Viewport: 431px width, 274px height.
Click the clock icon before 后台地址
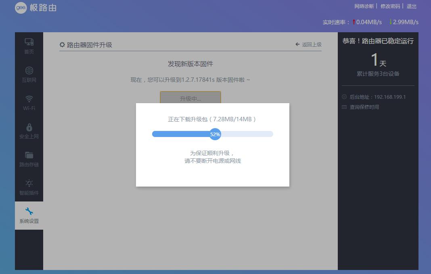(x=345, y=97)
